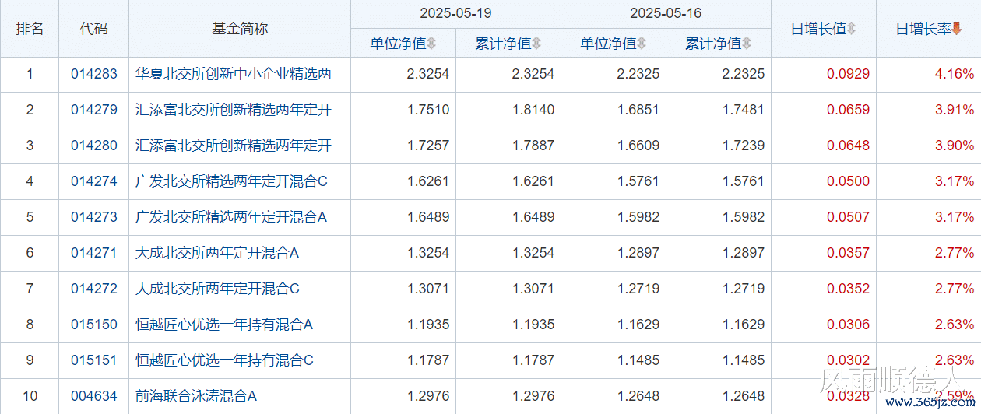Open 大成北交所两年定开混合A link
This screenshot has height=414, width=981.
217,253
